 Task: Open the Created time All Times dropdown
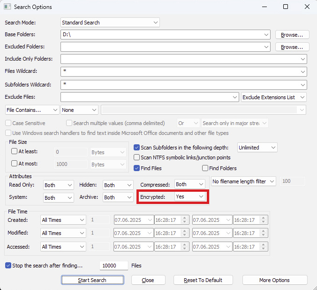[x=63, y=220]
